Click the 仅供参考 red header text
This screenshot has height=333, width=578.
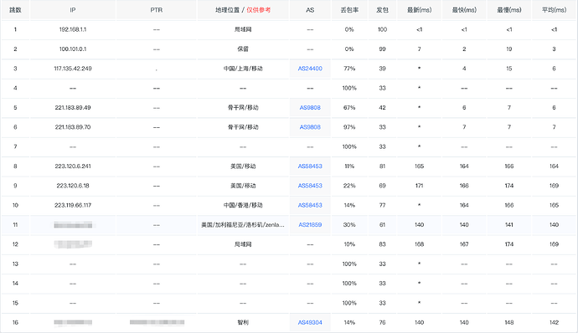tap(258, 10)
